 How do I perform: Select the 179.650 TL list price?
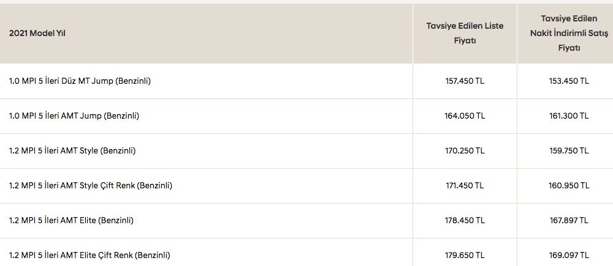pos(465,255)
